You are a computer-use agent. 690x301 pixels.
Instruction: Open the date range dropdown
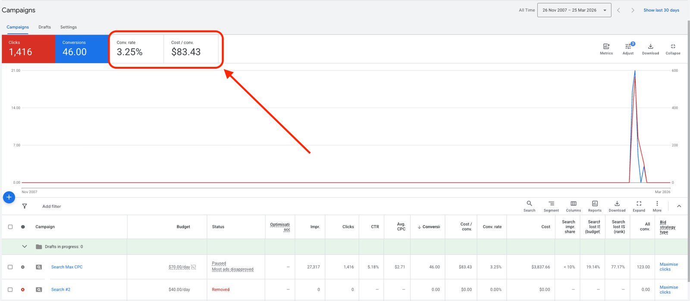click(x=574, y=10)
